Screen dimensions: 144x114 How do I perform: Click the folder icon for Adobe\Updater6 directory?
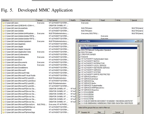point(3,41)
